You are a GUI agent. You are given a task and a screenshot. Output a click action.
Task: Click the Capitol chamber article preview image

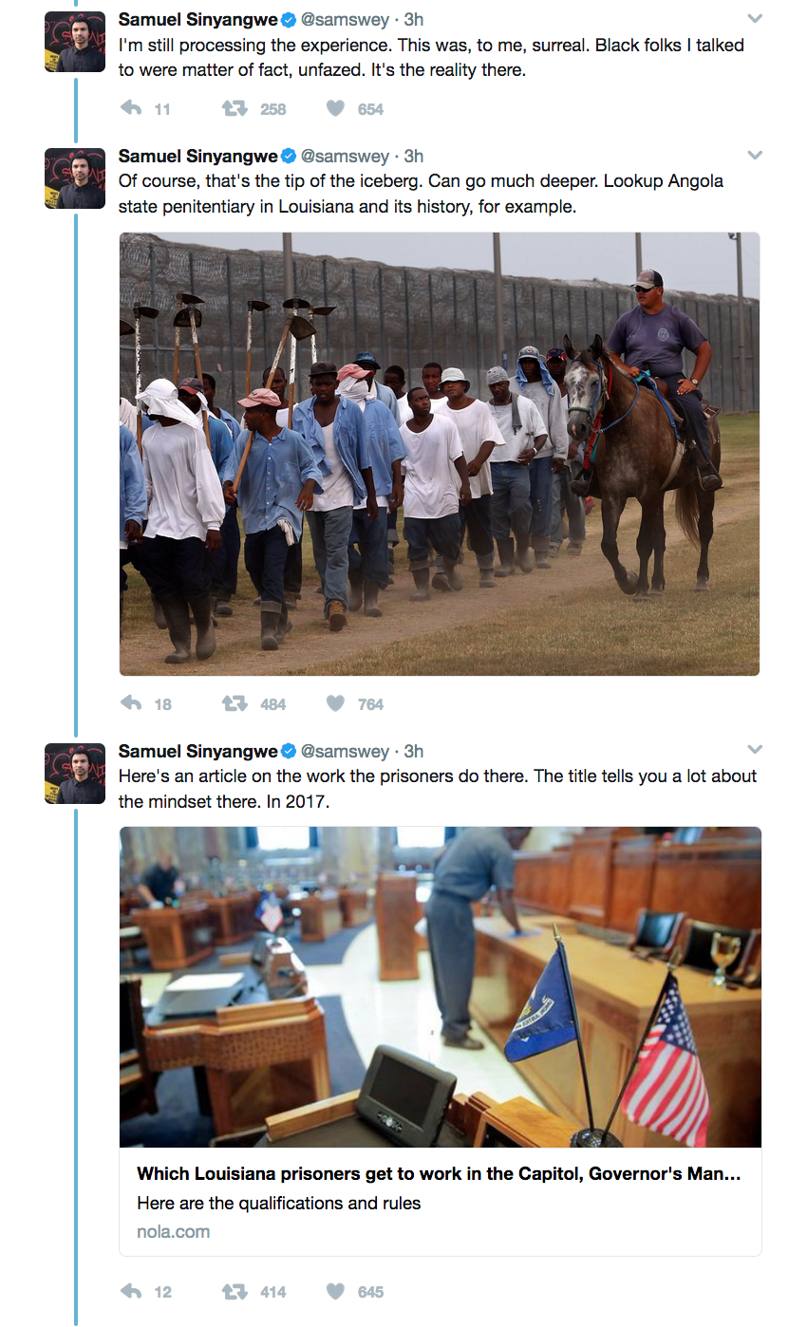[440, 987]
